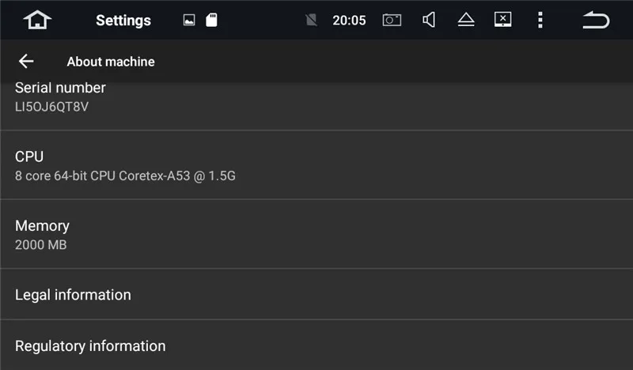Take a screenshot with the camera icon

(x=392, y=21)
